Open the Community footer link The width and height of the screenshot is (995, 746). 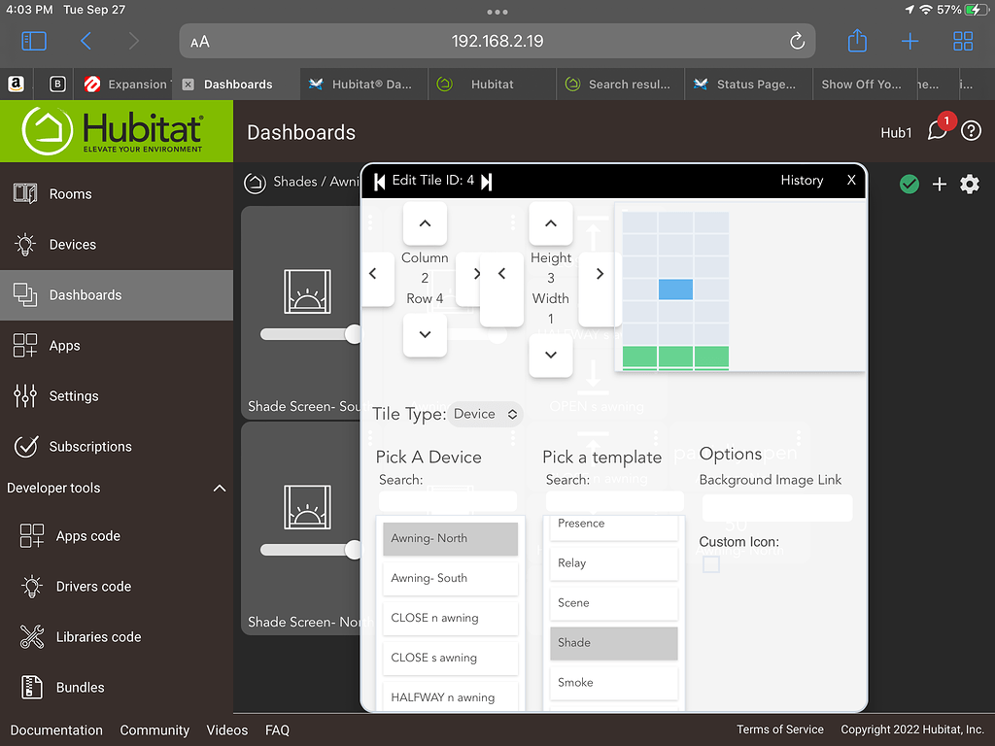[154, 729]
